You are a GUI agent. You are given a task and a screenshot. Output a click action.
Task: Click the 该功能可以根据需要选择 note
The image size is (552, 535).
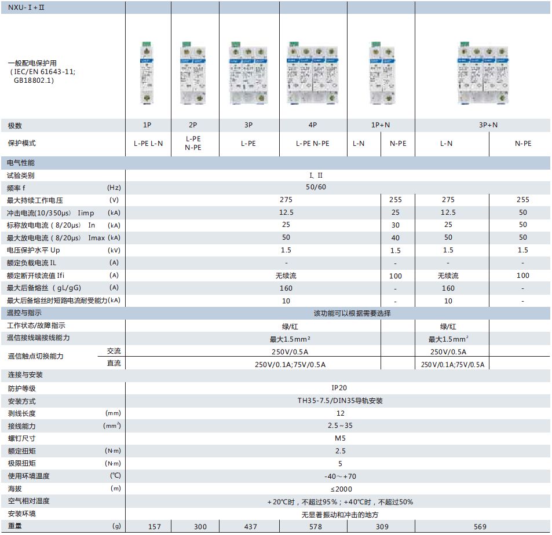click(x=352, y=313)
